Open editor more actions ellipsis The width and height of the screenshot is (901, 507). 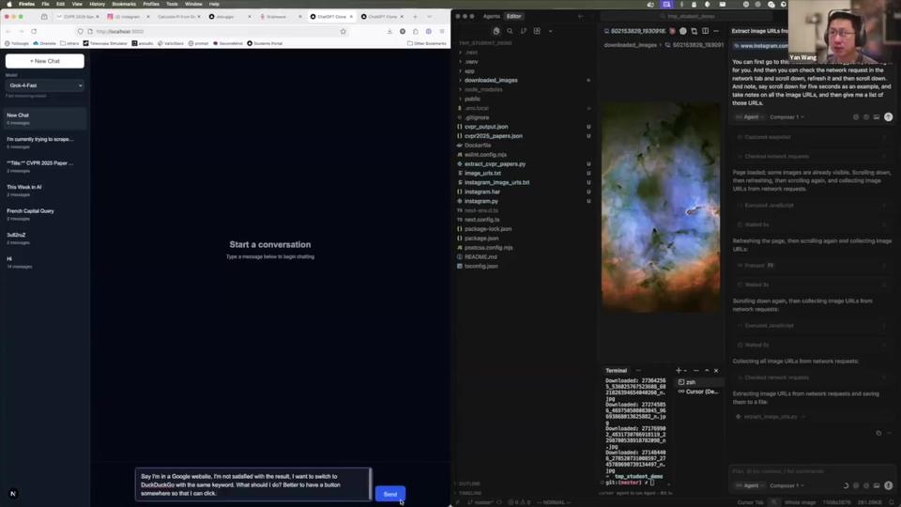pos(716,31)
